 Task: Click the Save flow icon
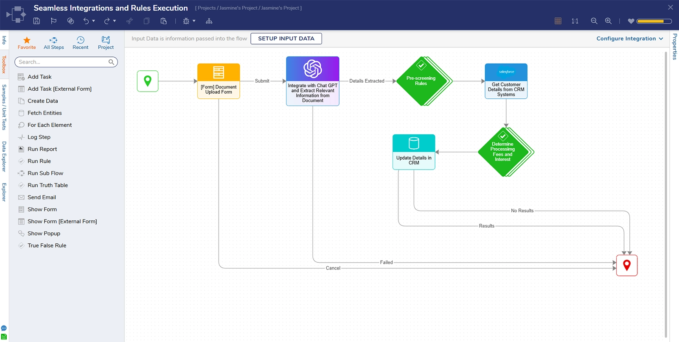[x=36, y=21]
